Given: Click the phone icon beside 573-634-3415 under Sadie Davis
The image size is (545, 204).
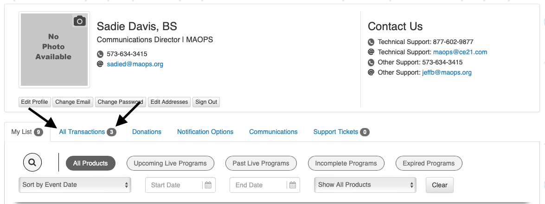Looking at the screenshot, I should (100, 54).
